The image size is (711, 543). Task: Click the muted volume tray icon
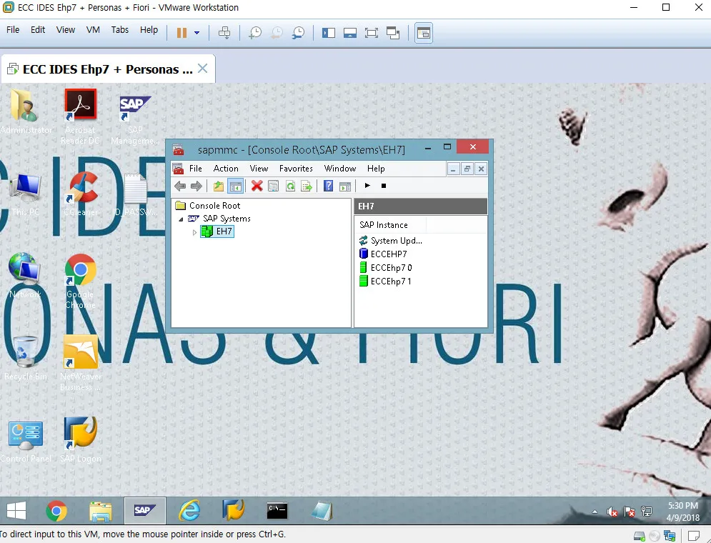pyautogui.click(x=612, y=512)
